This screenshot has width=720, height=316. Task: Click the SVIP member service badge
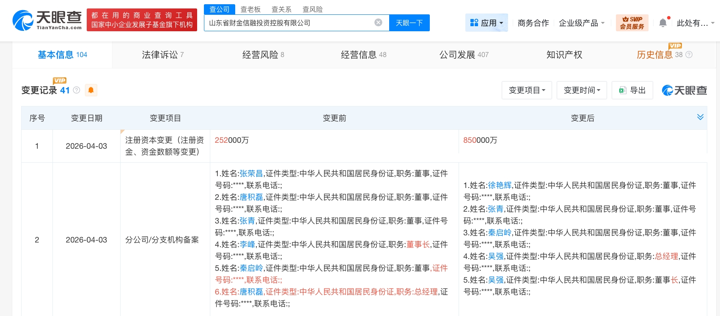click(x=632, y=23)
